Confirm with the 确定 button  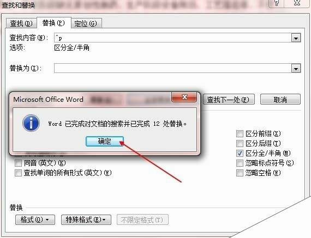click(x=105, y=142)
